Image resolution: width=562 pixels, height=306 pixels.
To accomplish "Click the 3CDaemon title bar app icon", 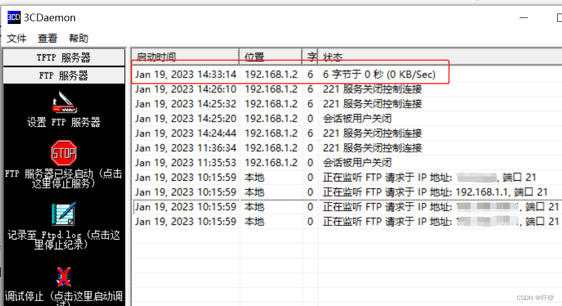I will (x=14, y=17).
